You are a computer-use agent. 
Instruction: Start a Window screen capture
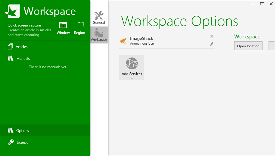pyautogui.click(x=63, y=28)
